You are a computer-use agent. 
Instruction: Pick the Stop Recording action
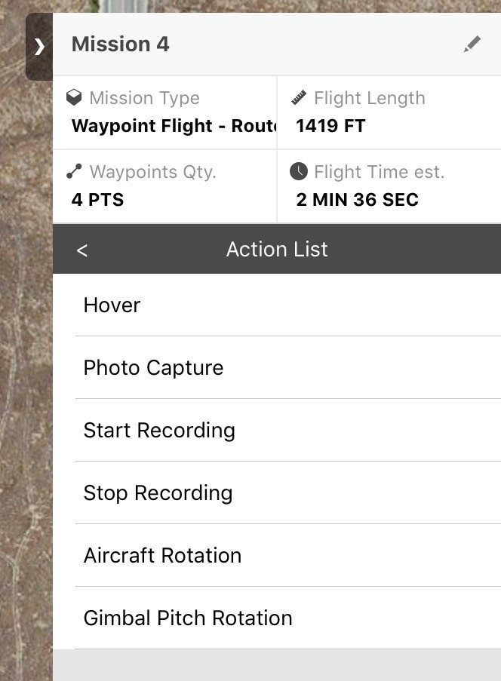tap(158, 492)
